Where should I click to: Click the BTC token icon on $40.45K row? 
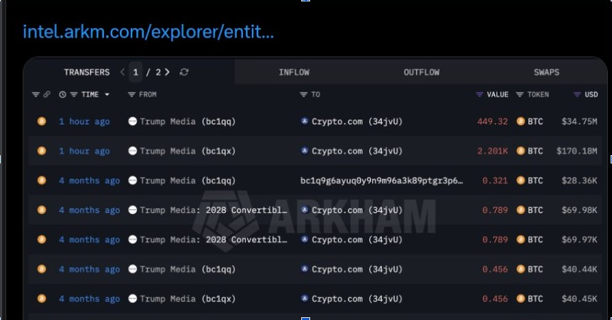521,299
